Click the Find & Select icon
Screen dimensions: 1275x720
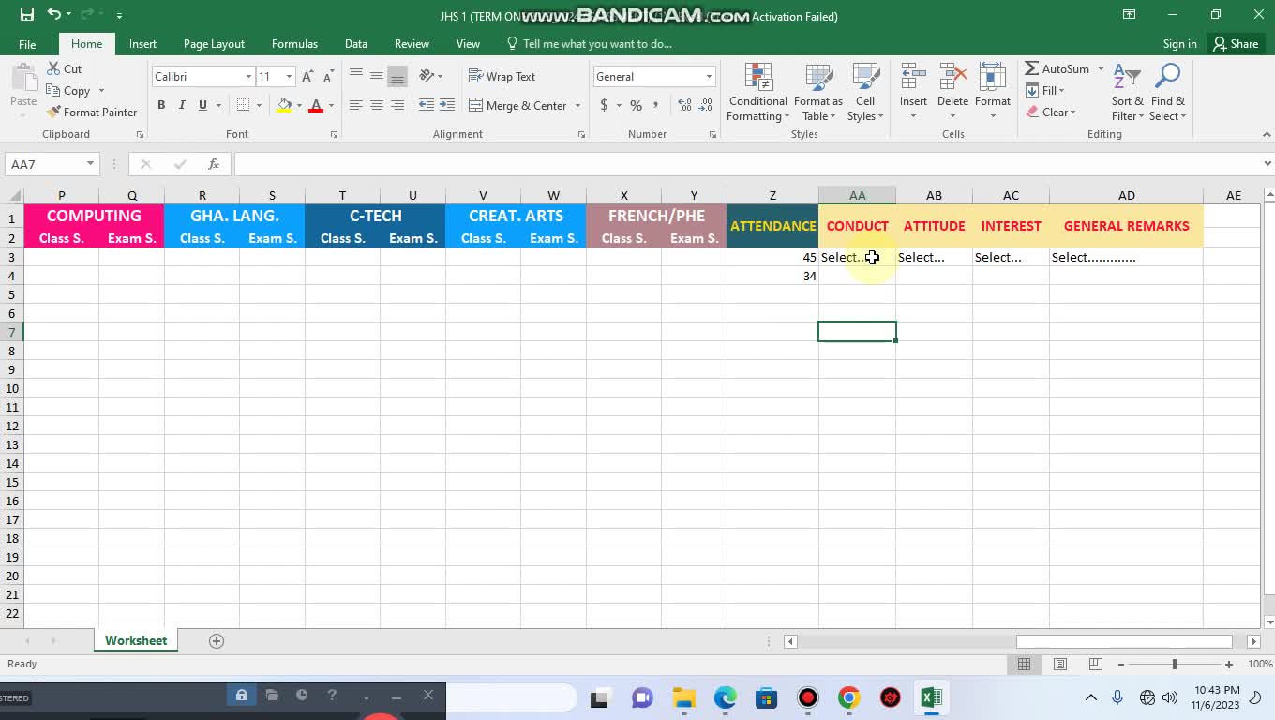click(x=1167, y=94)
